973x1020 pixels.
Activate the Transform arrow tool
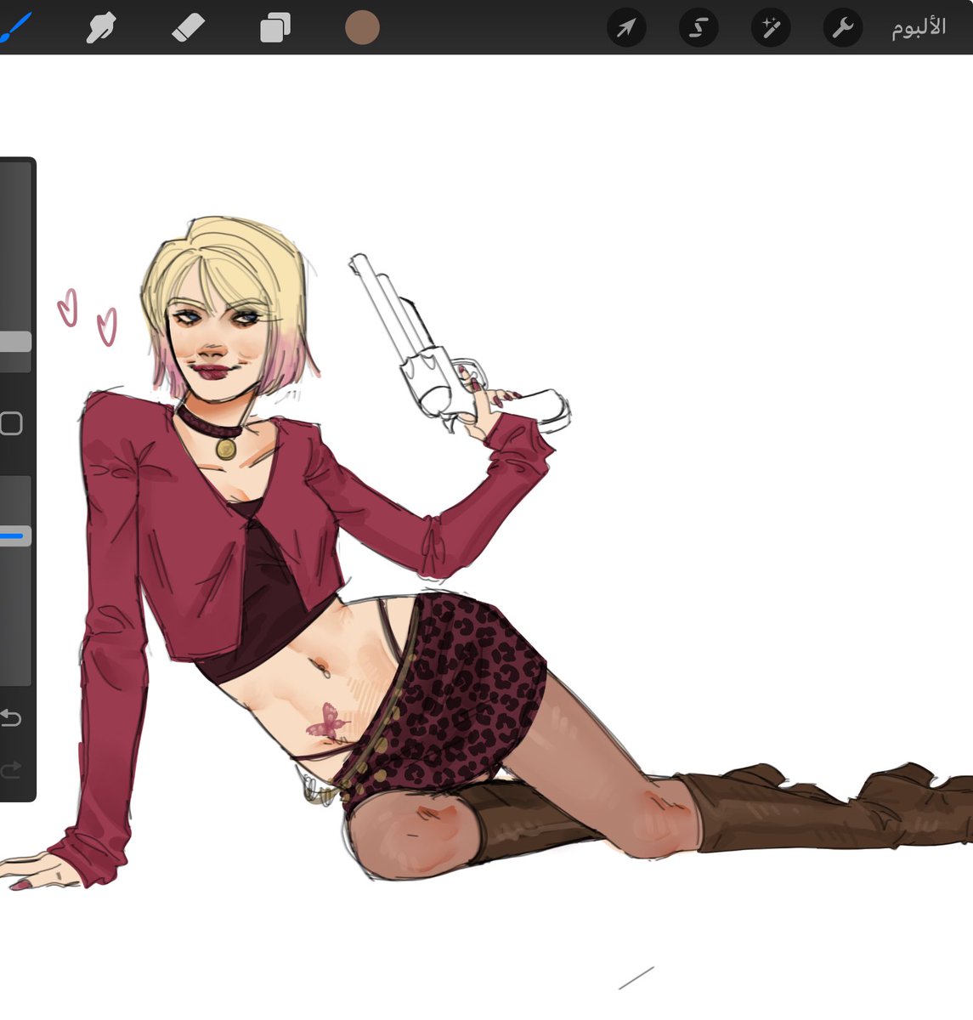[x=626, y=28]
